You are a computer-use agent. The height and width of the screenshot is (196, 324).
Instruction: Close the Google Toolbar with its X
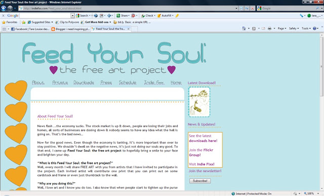(3, 16)
